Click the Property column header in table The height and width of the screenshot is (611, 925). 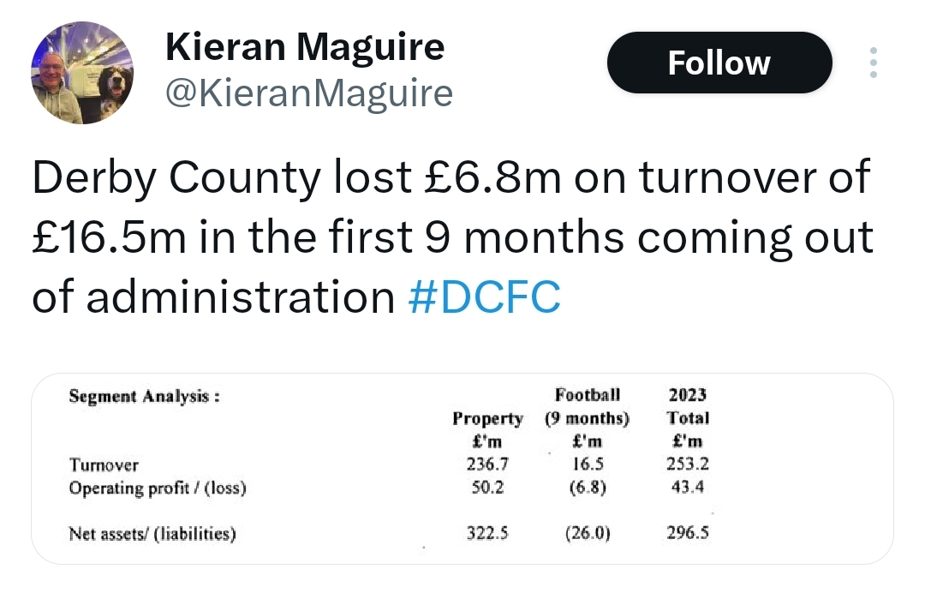click(487, 418)
